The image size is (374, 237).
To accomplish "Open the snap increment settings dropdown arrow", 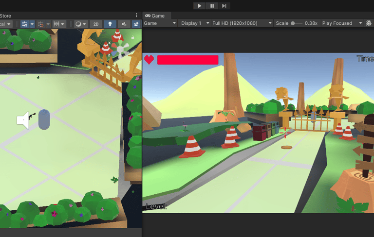I will tap(63, 24).
